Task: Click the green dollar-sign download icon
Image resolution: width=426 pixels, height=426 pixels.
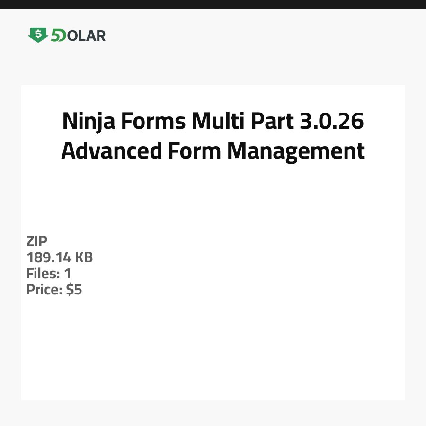Action: point(38,35)
